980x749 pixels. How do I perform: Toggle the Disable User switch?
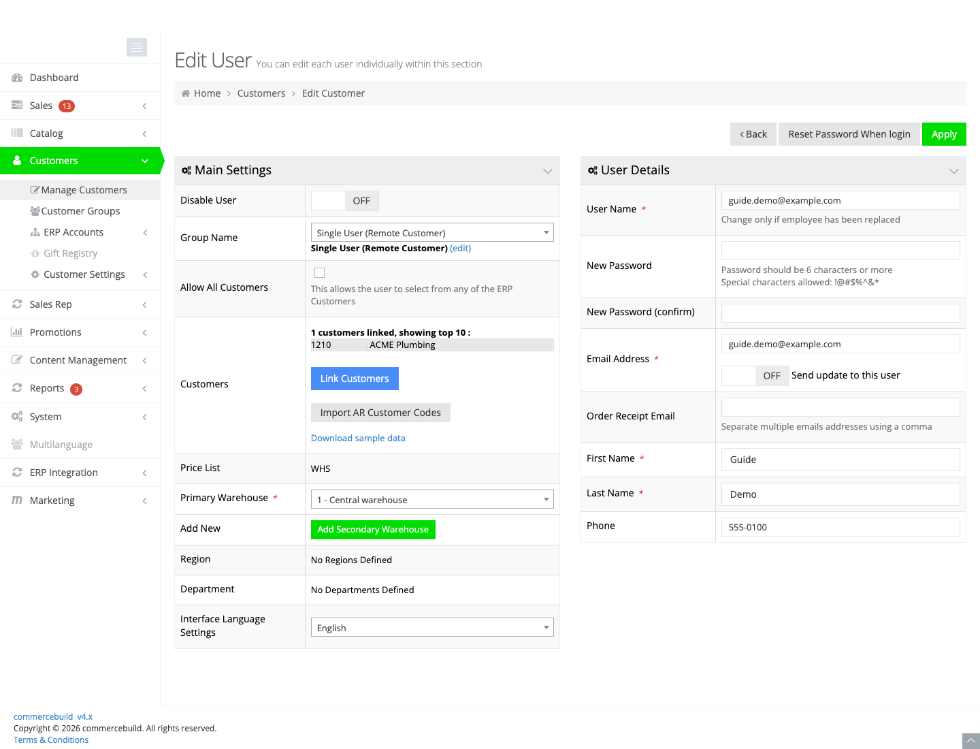pos(345,201)
